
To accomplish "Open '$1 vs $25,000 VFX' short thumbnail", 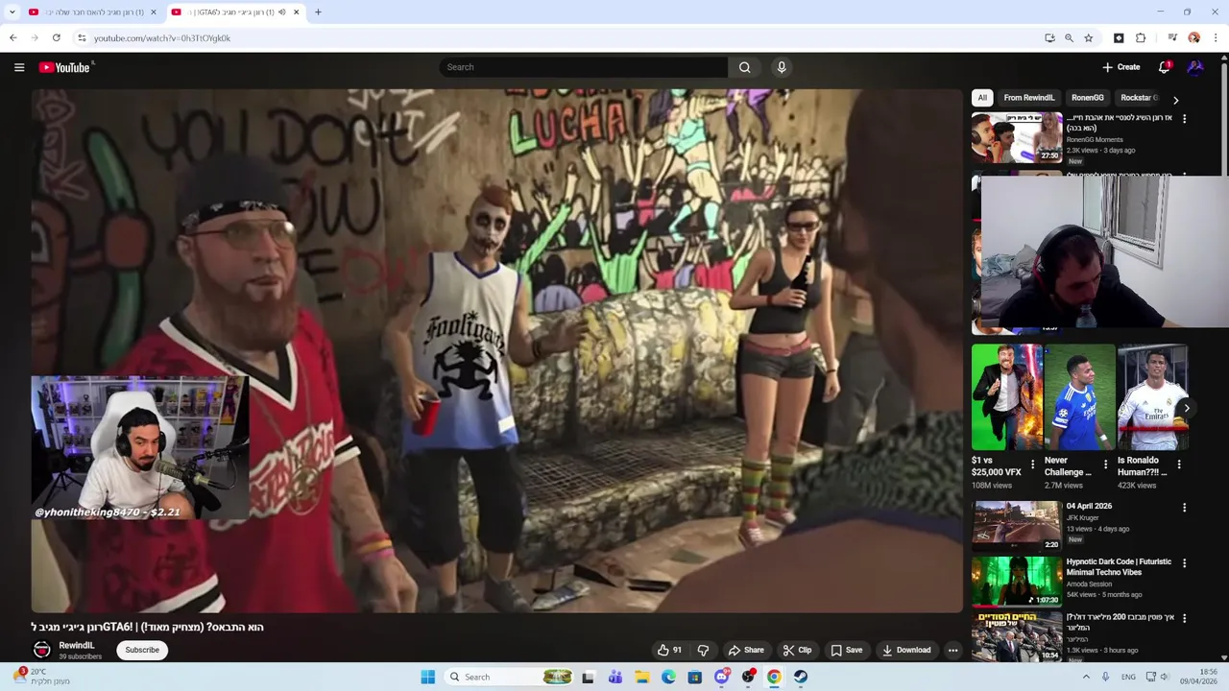I will 1006,397.
